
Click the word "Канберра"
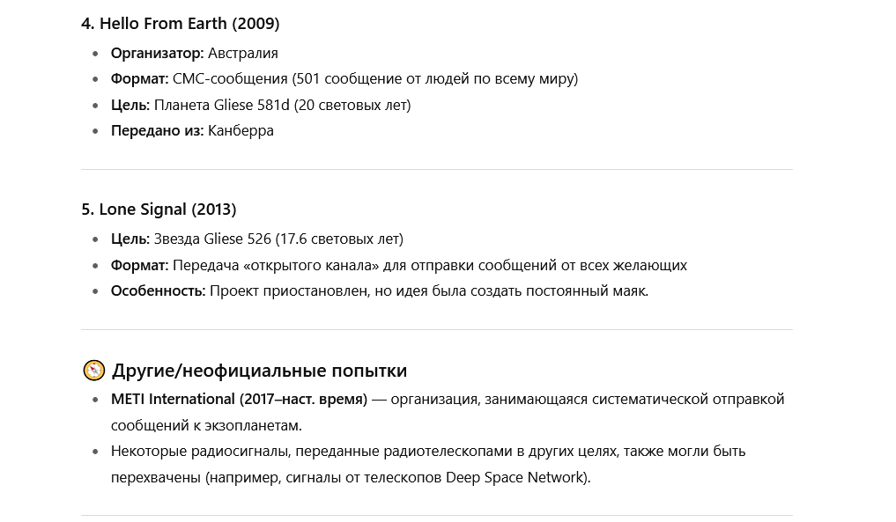click(x=241, y=131)
